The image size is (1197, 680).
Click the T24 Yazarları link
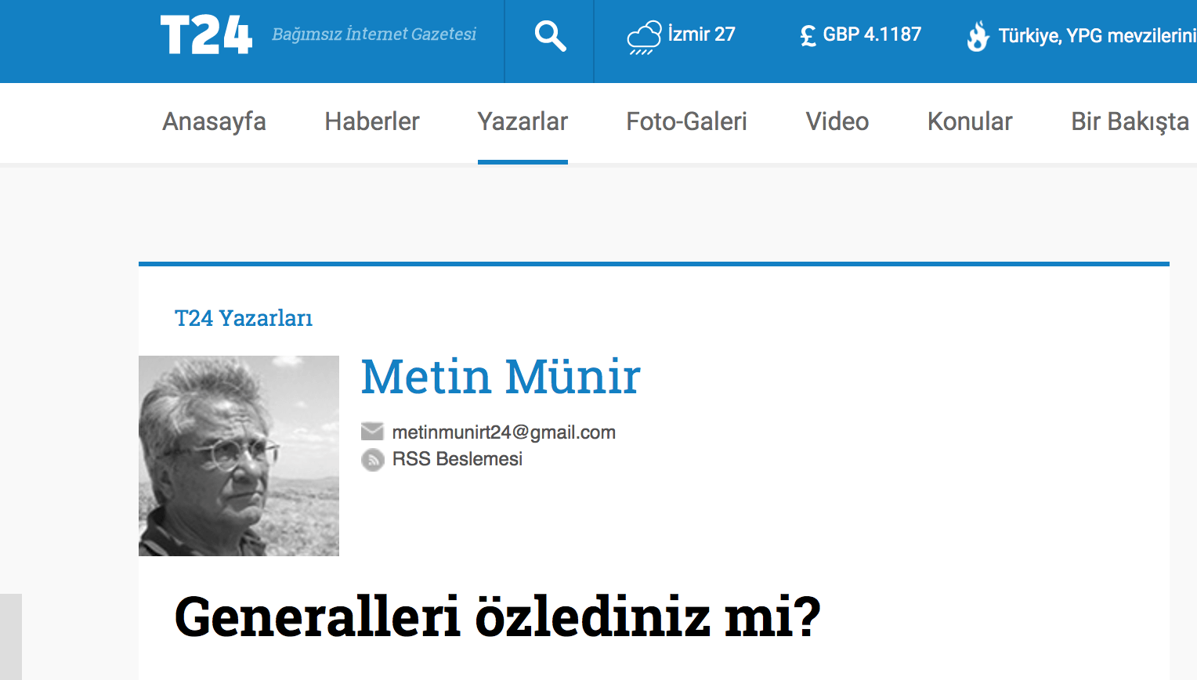pyautogui.click(x=244, y=318)
